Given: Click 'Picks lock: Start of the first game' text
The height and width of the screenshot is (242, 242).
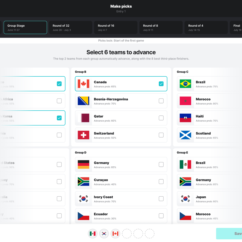Looking at the screenshot, I should (121, 41).
